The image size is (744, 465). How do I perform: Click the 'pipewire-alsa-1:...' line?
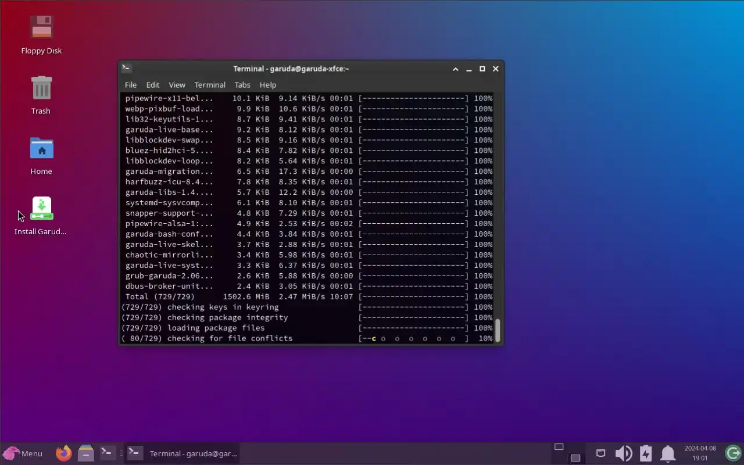(309, 224)
